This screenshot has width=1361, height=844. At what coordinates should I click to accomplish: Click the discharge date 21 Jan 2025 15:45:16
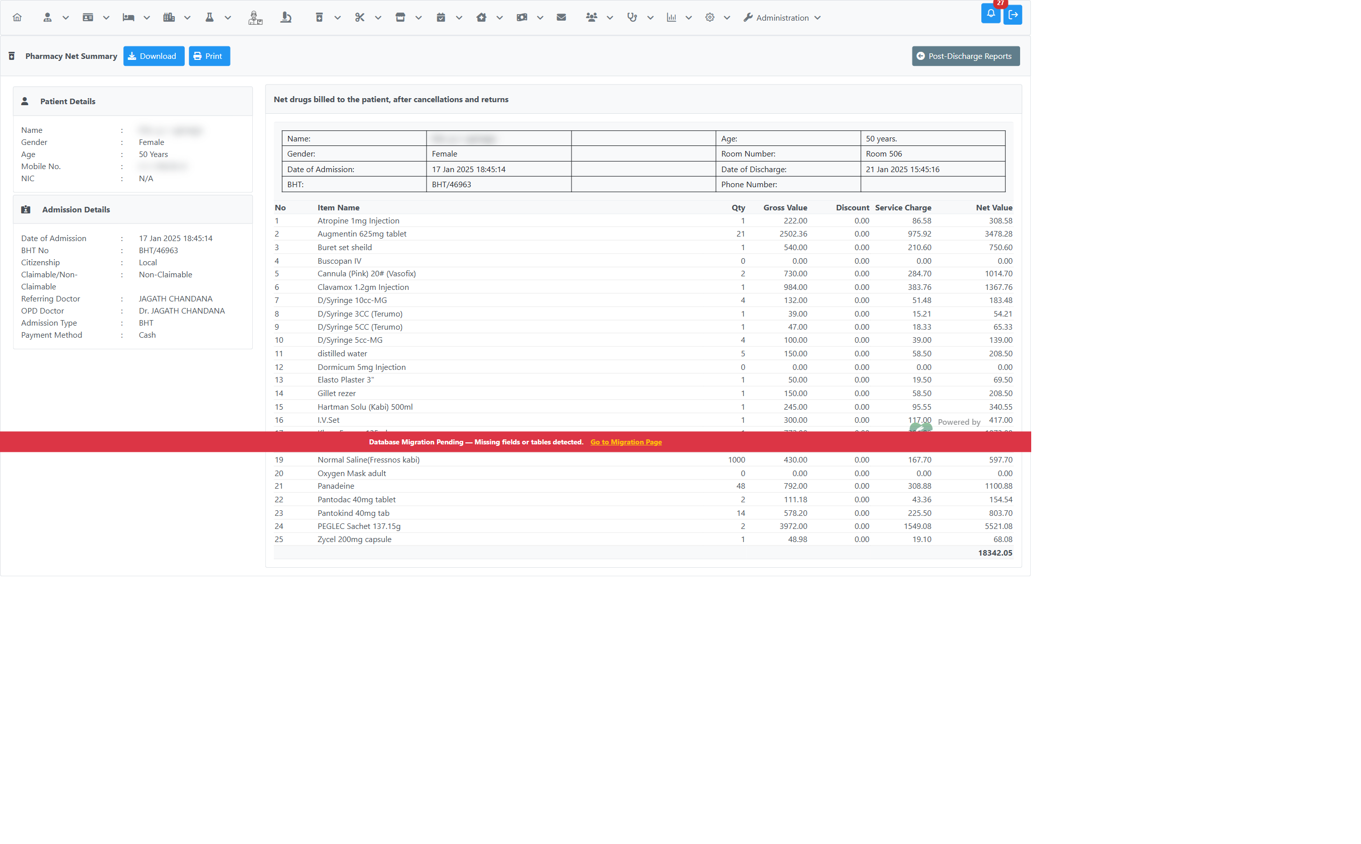pos(902,169)
